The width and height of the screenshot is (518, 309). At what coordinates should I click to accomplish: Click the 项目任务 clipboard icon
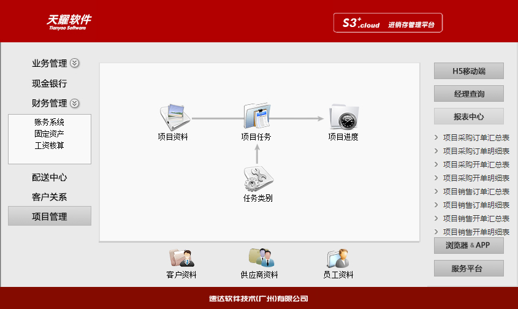(256, 116)
